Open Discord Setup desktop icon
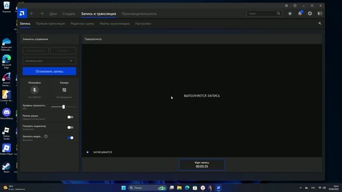This screenshot has height=192, width=342. pyautogui.click(x=6, y=114)
